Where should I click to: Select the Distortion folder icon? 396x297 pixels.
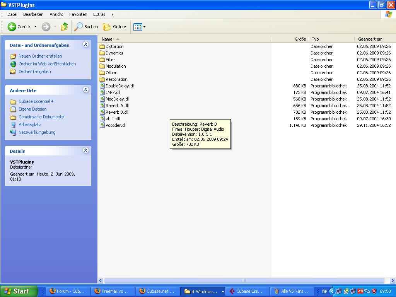102,46
